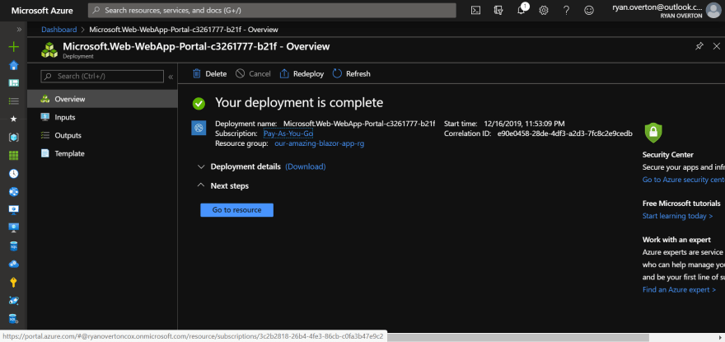Select the Template menu item
The image size is (725, 342).
[x=102, y=153]
